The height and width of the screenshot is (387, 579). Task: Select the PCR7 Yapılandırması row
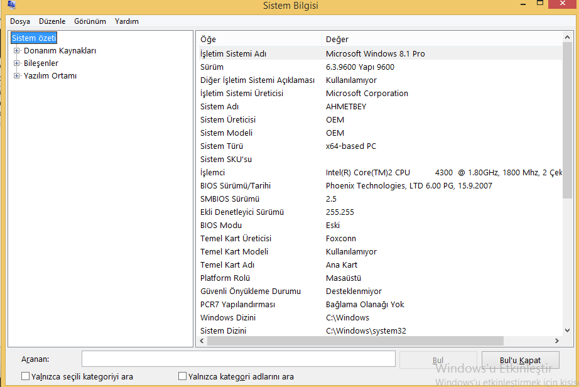tap(379, 305)
